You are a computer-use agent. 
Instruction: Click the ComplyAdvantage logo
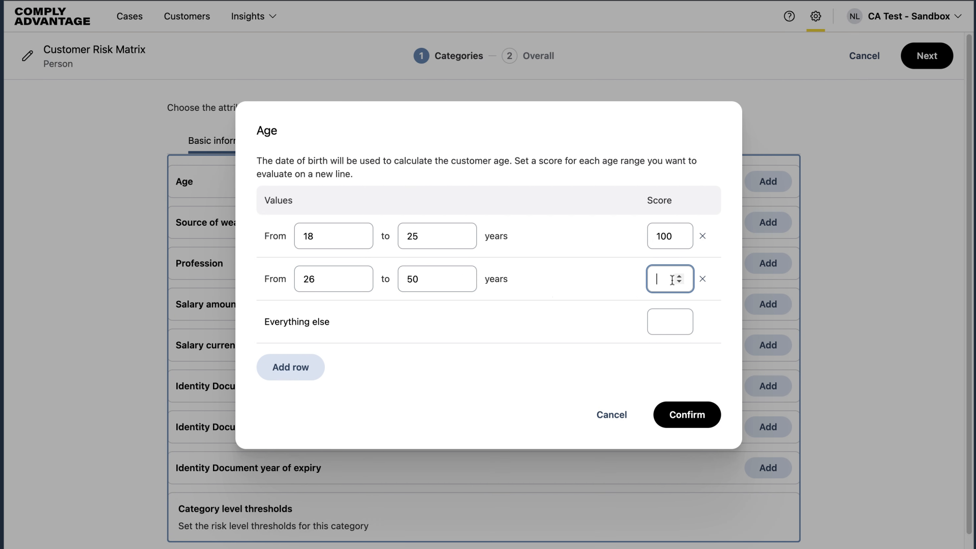coord(52,16)
